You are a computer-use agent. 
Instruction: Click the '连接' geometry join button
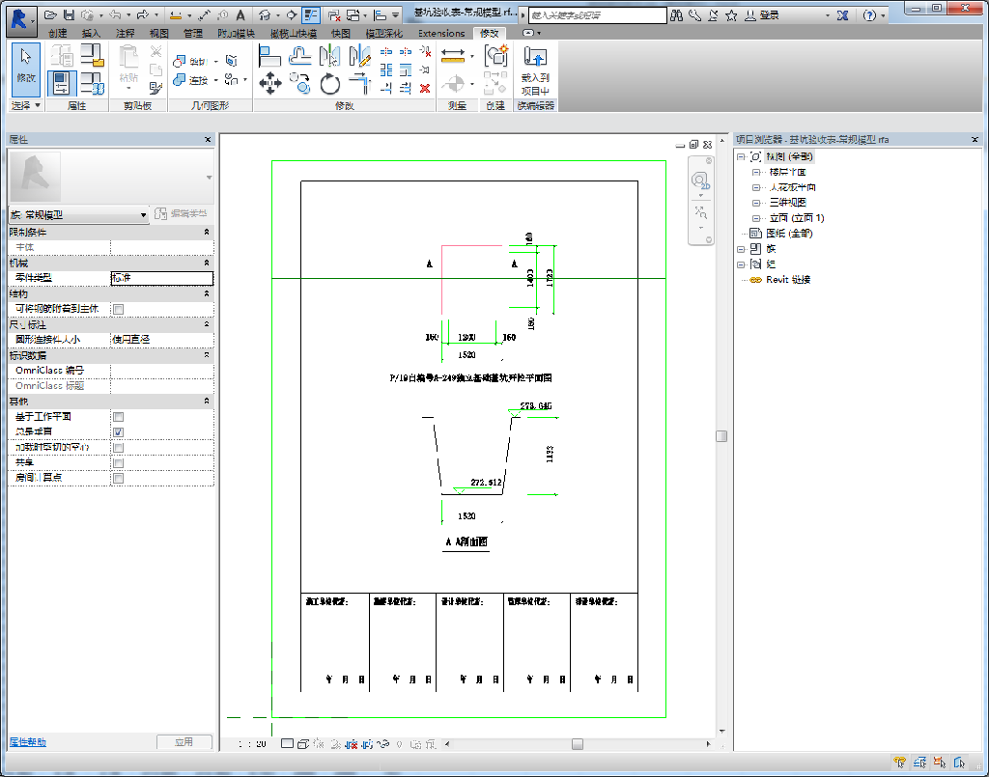(192, 80)
